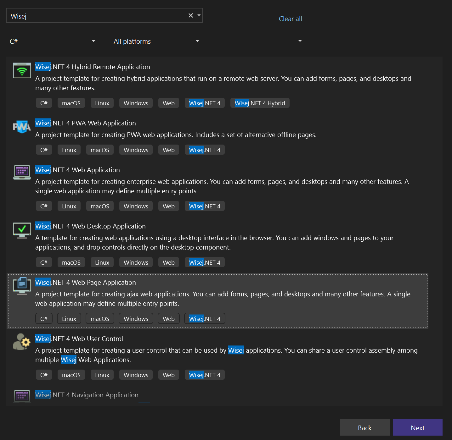Click the enterprise web applications description
Viewport: 452px width, 440px height.
point(222,186)
